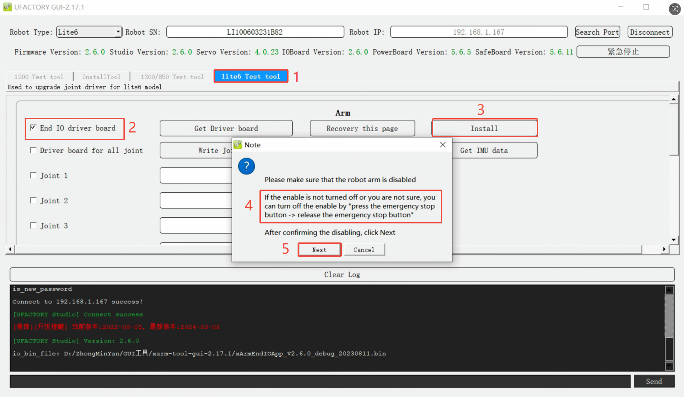Click the IOBoard Version value 2.6.0
The image size is (684, 397).
(358, 52)
